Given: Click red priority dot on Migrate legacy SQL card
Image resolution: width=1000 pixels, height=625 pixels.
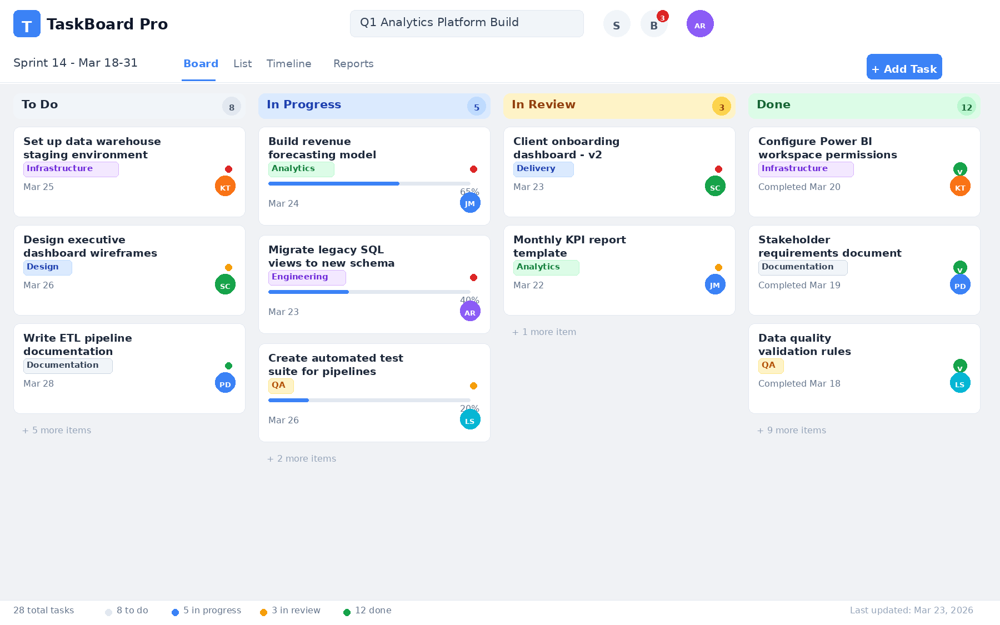Looking at the screenshot, I should [x=473, y=277].
